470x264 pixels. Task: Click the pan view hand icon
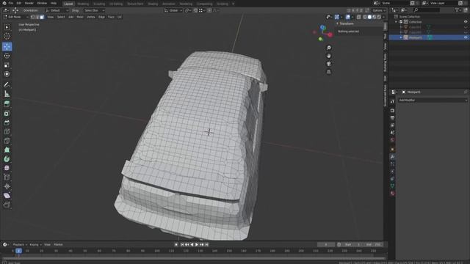click(329, 56)
